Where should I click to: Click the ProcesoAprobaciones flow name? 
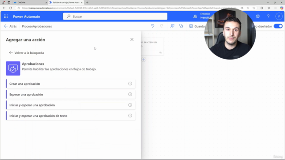37,26
